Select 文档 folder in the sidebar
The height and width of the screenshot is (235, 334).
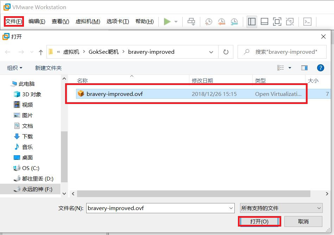tap(27, 126)
